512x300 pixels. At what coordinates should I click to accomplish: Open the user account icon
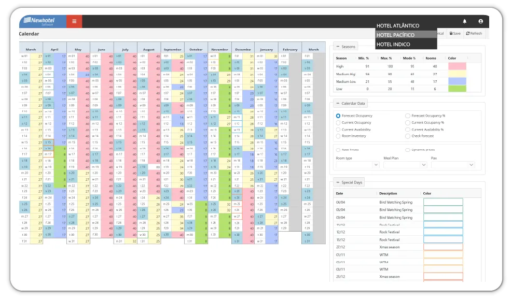(480, 21)
